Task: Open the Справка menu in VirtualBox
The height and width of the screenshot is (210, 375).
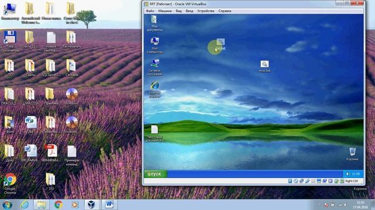Action: [224, 11]
